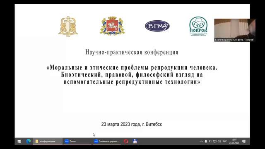Open the Windows notification center icon

tap(244, 141)
